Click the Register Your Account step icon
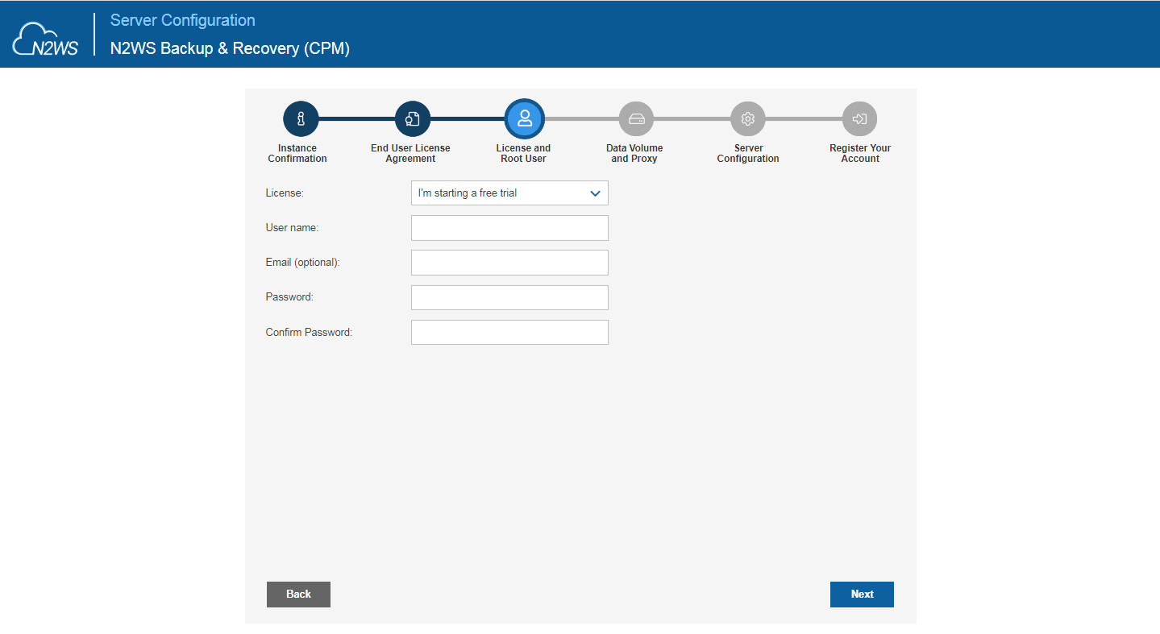 (860, 119)
